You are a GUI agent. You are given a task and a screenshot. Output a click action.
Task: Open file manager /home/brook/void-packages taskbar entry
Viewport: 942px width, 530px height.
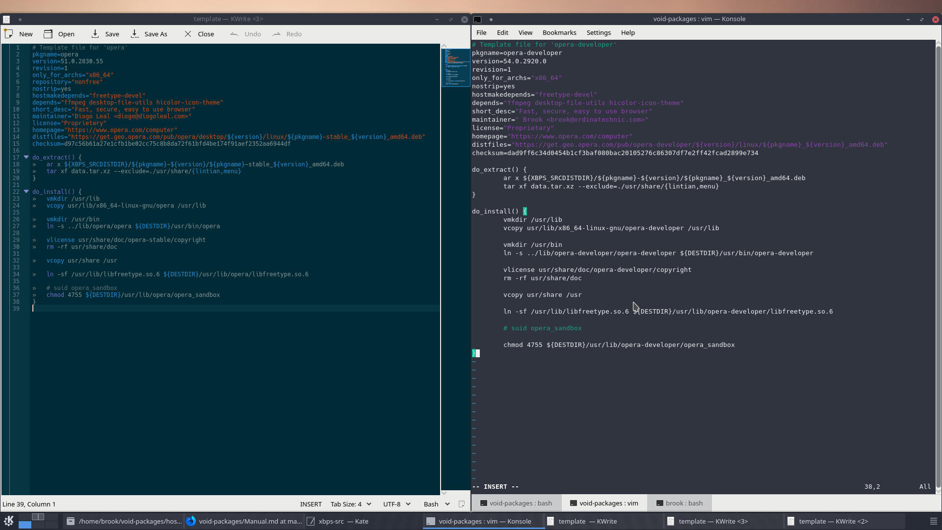coord(123,521)
